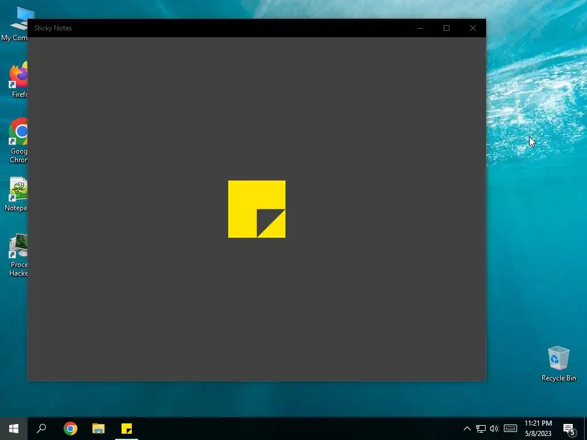The width and height of the screenshot is (587, 440).
Task: Select the Google Chrome desktop shortcut
Action: pos(18,141)
